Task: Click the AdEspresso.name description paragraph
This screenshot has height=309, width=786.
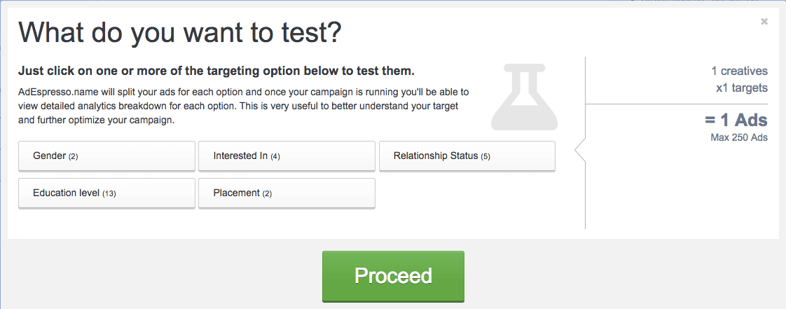Action: tap(244, 107)
